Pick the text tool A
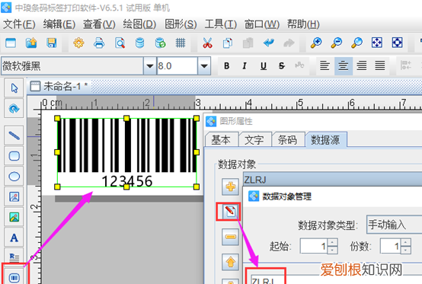Image resolution: width=422 pixels, height=284 pixels. click(14, 238)
